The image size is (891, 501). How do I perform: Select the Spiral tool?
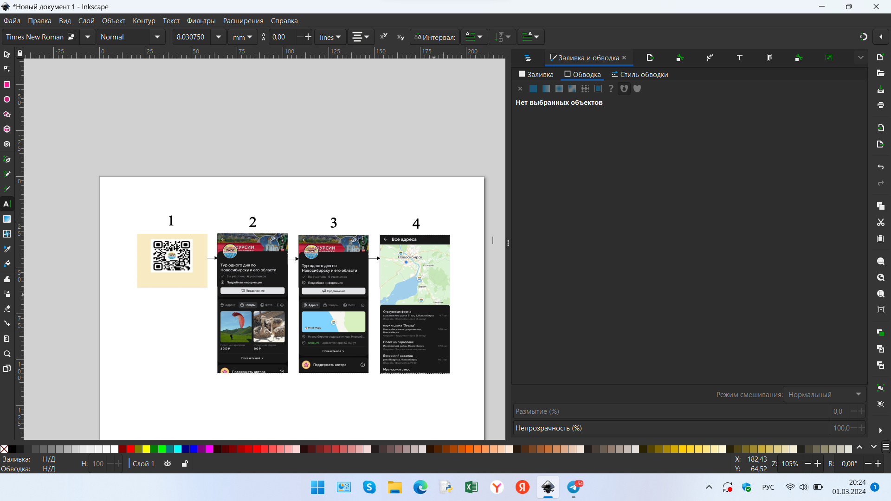(x=7, y=144)
